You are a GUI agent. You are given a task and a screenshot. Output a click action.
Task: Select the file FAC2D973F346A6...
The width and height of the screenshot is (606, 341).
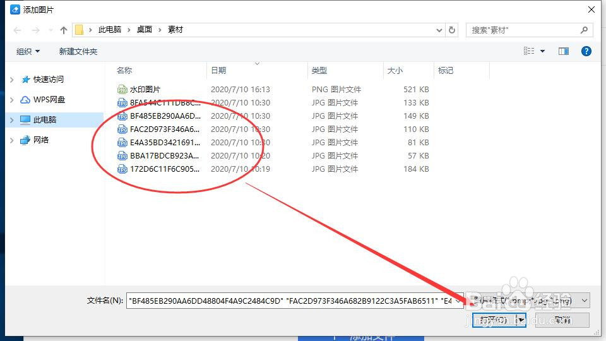165,129
